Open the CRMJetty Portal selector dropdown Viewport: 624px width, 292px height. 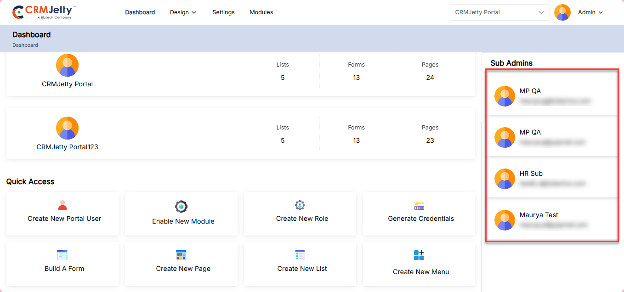point(499,12)
